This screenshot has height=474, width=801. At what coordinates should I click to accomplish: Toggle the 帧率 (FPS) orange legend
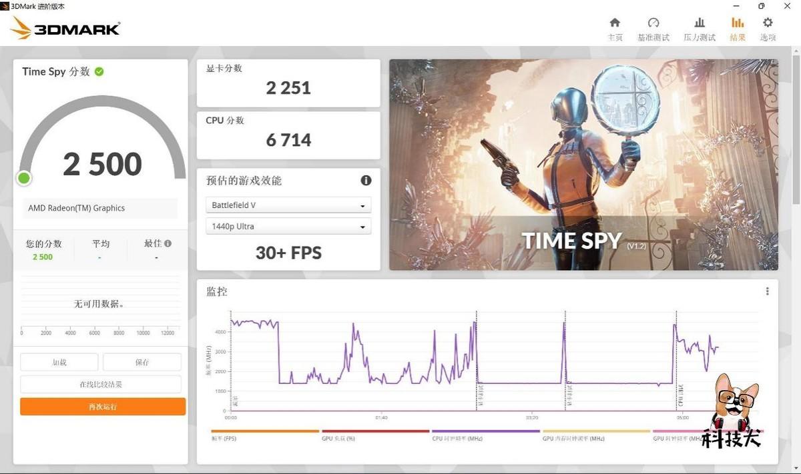tap(265, 435)
